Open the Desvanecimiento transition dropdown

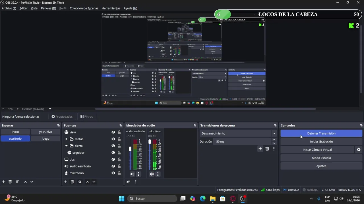238,133
